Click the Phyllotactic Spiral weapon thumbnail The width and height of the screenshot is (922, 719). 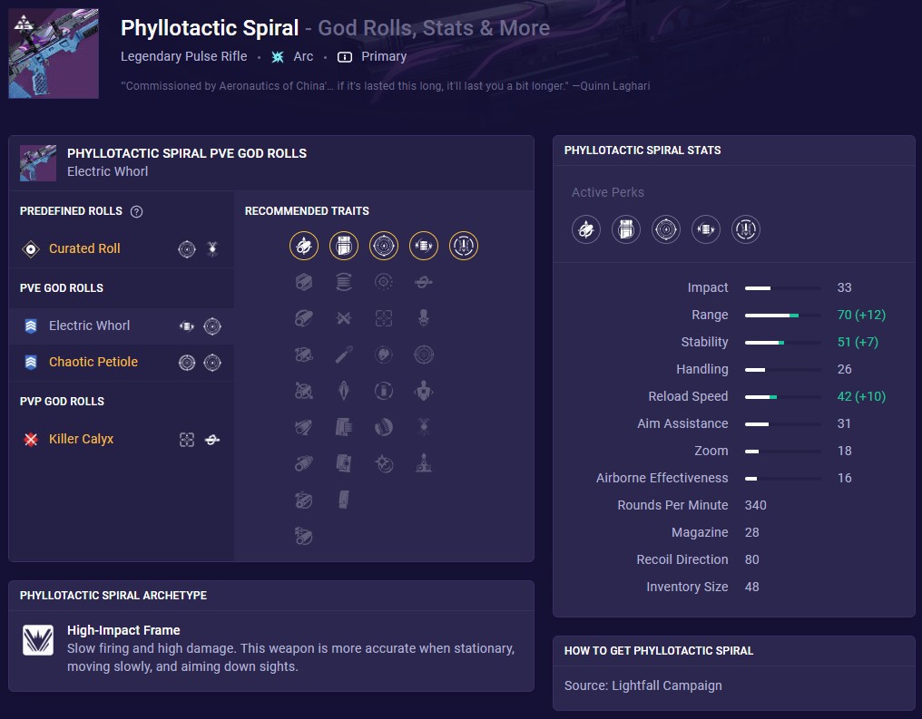tap(53, 53)
